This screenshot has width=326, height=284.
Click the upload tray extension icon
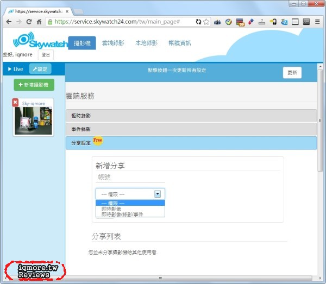tap(262, 22)
